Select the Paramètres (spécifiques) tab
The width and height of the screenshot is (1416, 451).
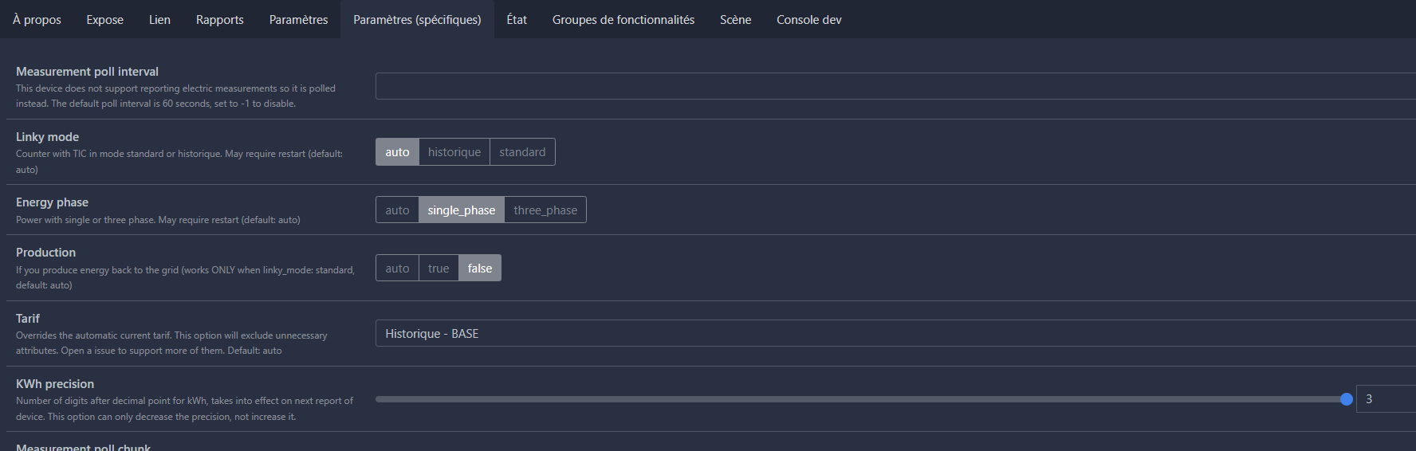click(417, 19)
